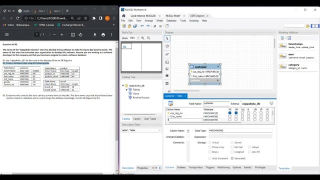Open the Arrange menu
This screenshot has height=180, width=320.
coord(148,20)
